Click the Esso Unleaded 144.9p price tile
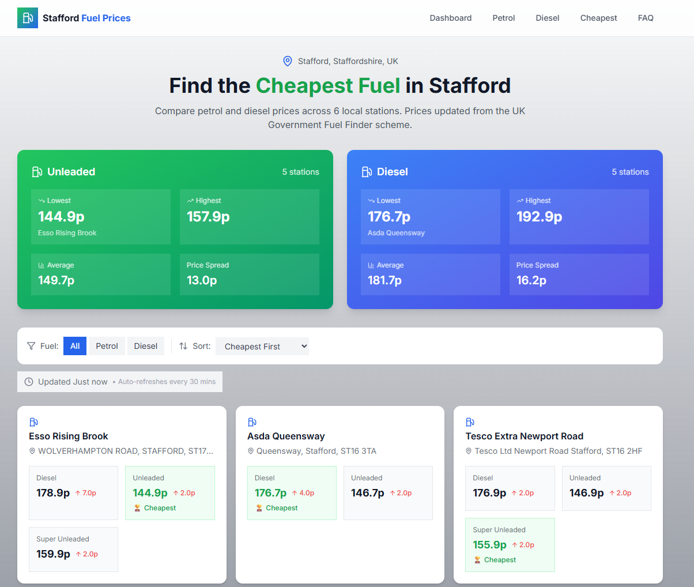This screenshot has width=694, height=587. point(170,493)
